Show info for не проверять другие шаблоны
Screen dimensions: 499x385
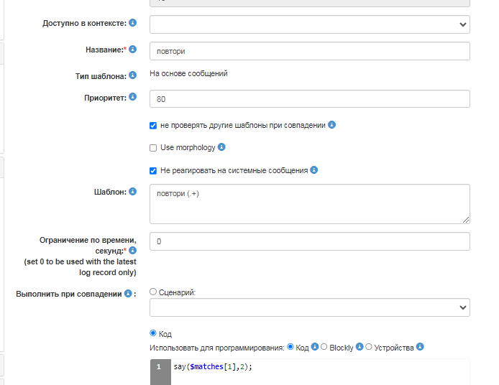point(331,125)
